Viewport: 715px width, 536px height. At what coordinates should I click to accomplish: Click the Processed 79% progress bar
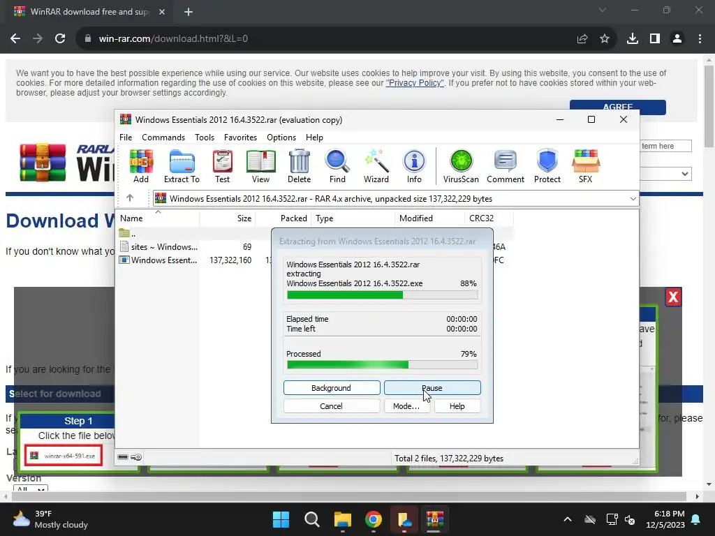pos(382,364)
